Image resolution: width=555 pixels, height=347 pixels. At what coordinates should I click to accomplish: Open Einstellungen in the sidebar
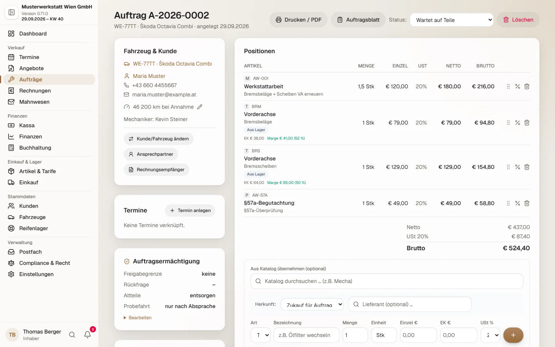(x=49, y=274)
